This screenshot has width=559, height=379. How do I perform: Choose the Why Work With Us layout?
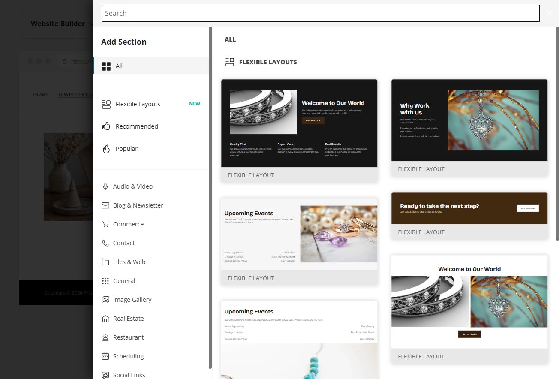point(469,127)
